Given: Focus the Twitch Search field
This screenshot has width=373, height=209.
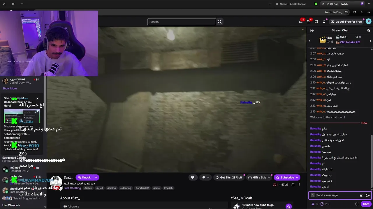Looking at the screenshot, I should pyautogui.click(x=182, y=22).
